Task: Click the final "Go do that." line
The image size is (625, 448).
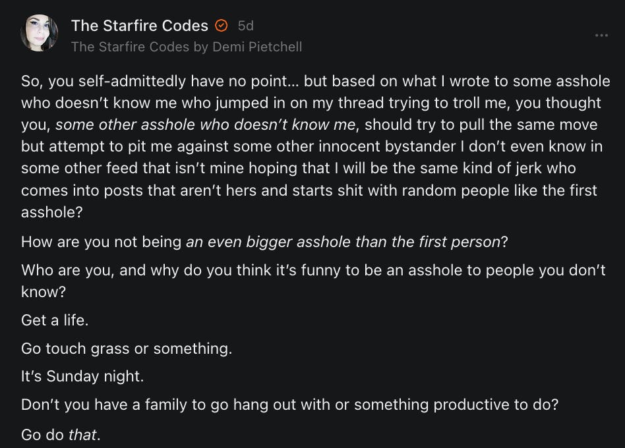Action: [61, 435]
